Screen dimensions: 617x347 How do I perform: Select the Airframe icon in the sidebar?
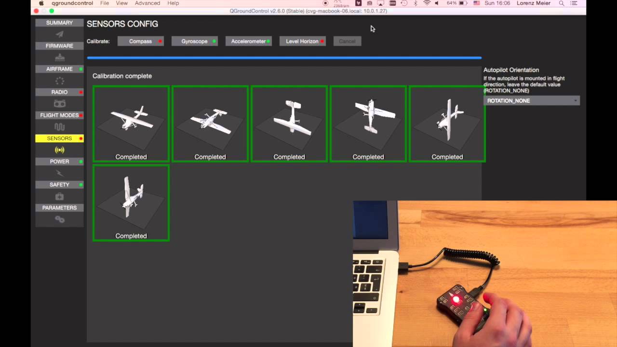click(59, 80)
